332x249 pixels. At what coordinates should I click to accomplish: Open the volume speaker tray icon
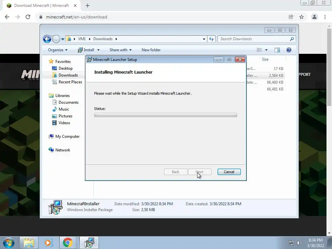click(299, 243)
